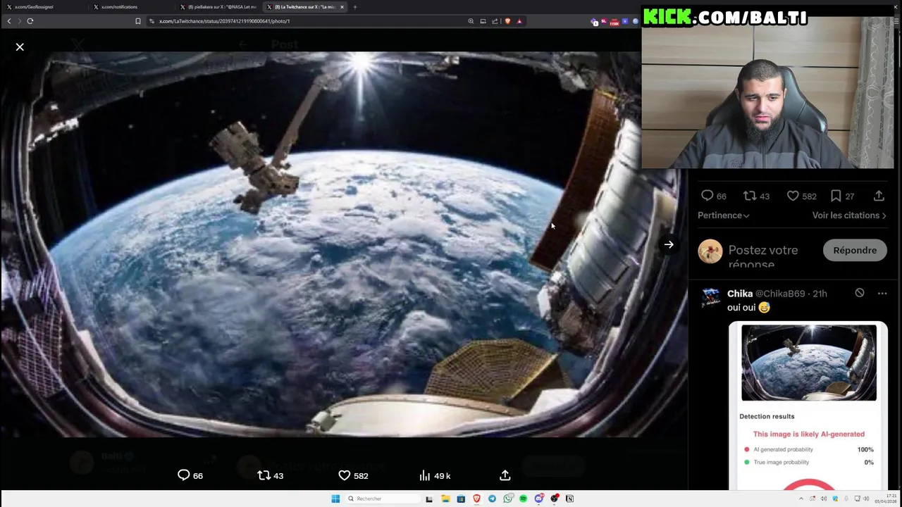This screenshot has width=902, height=507.
Task: Like the post from side panel heart
Action: 793,196
